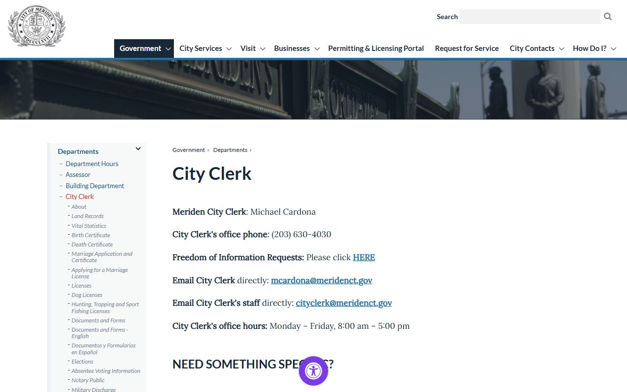
Task: Click the name Michael Cardona
Action: pos(283,212)
